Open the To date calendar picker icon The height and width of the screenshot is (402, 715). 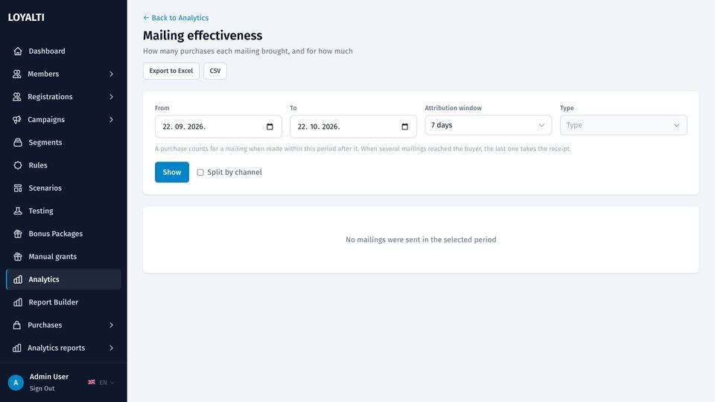coord(405,127)
